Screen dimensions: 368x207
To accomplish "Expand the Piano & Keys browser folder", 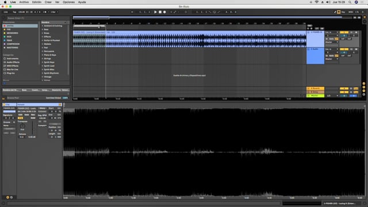I will click(50, 55).
